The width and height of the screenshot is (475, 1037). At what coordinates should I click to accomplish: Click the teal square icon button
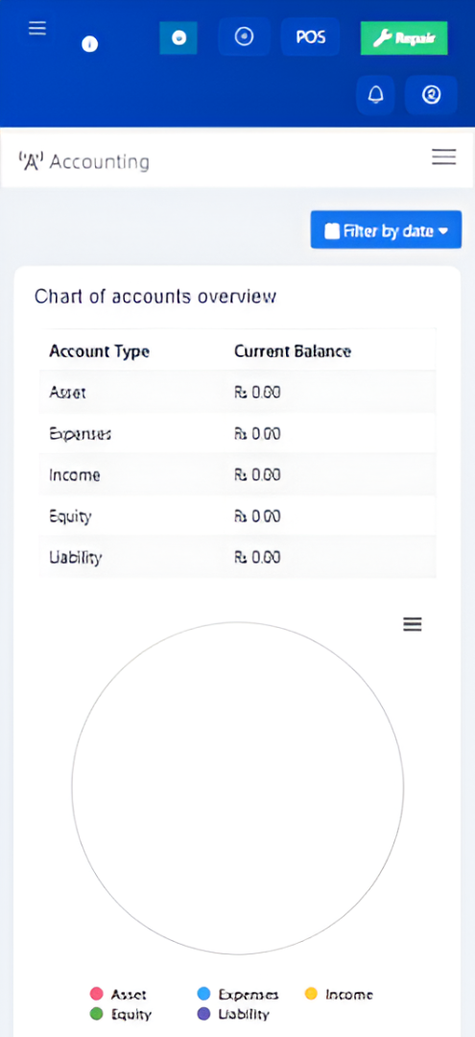coord(178,37)
